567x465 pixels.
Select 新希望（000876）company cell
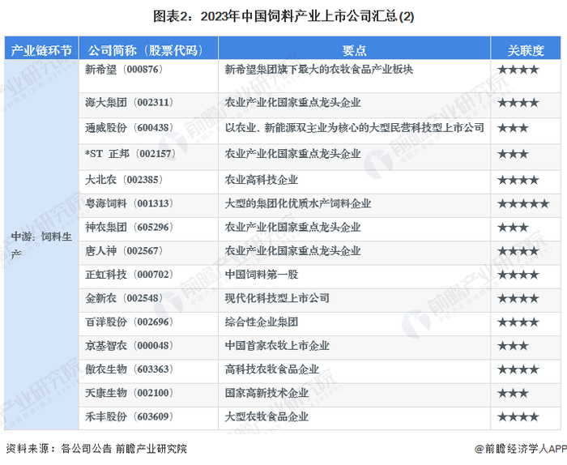click(148, 76)
